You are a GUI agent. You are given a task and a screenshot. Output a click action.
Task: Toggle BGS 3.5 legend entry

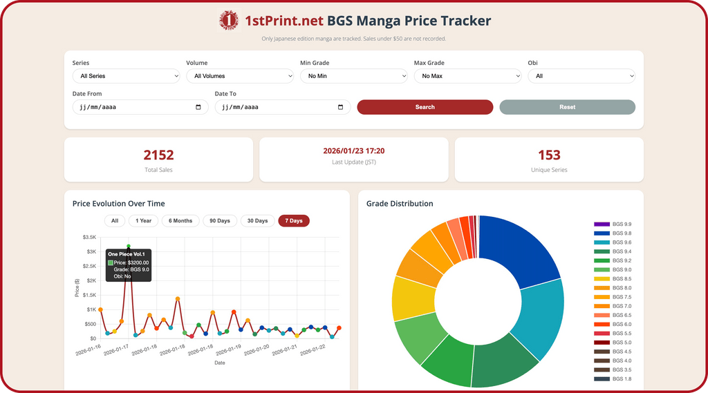point(613,370)
